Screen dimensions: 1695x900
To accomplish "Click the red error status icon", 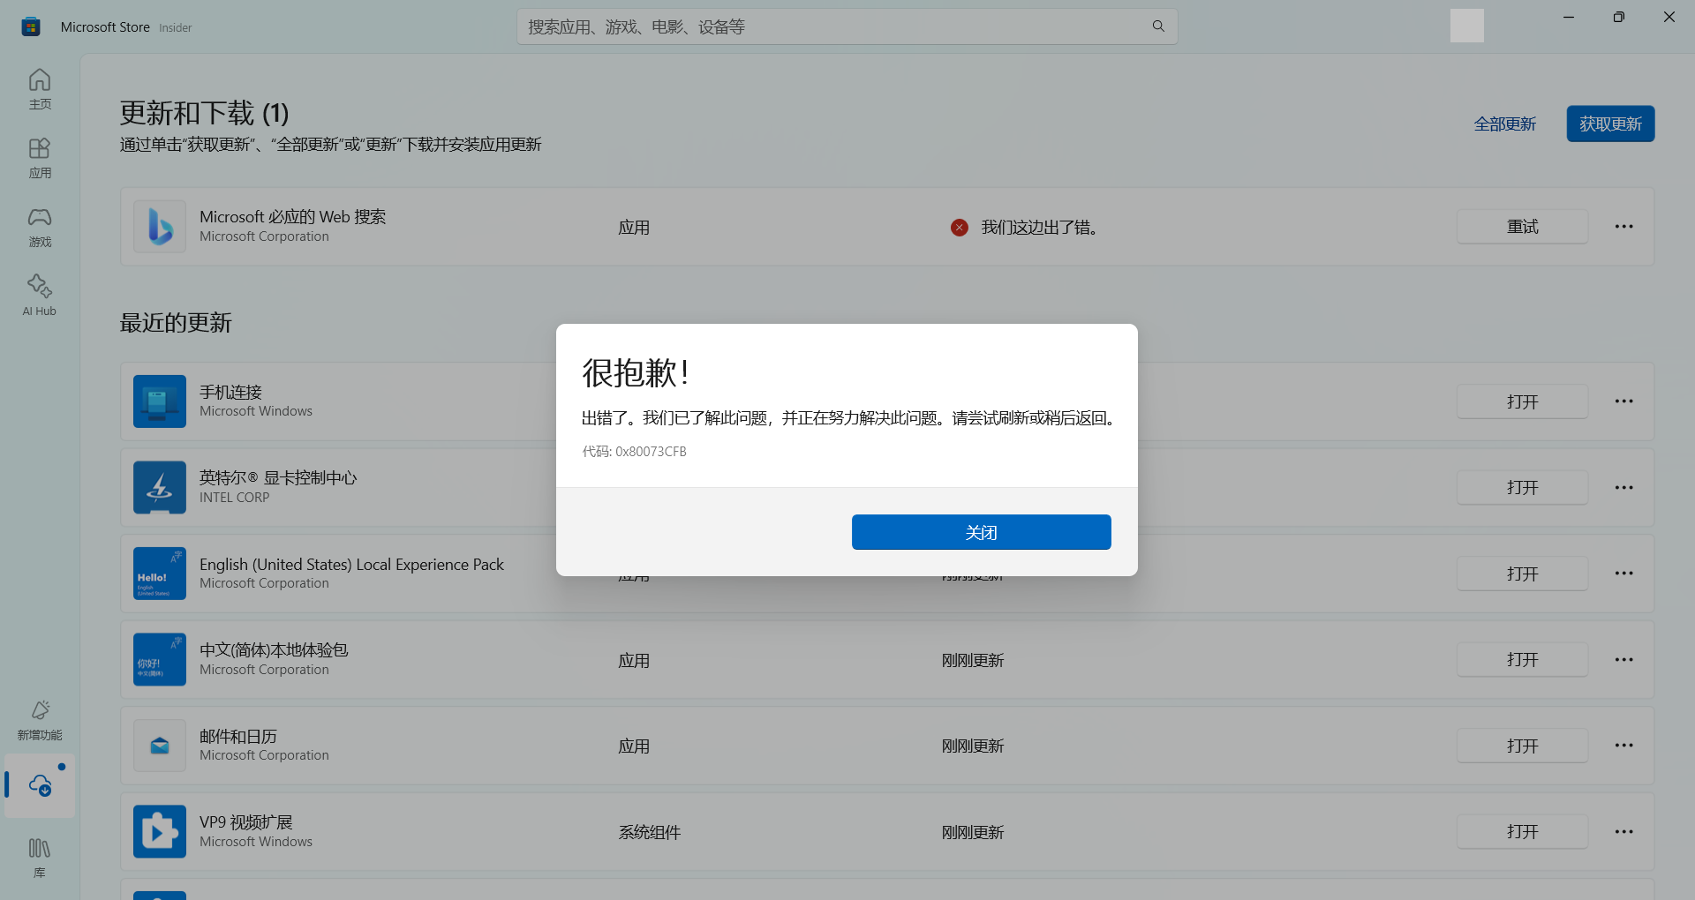I will (960, 228).
